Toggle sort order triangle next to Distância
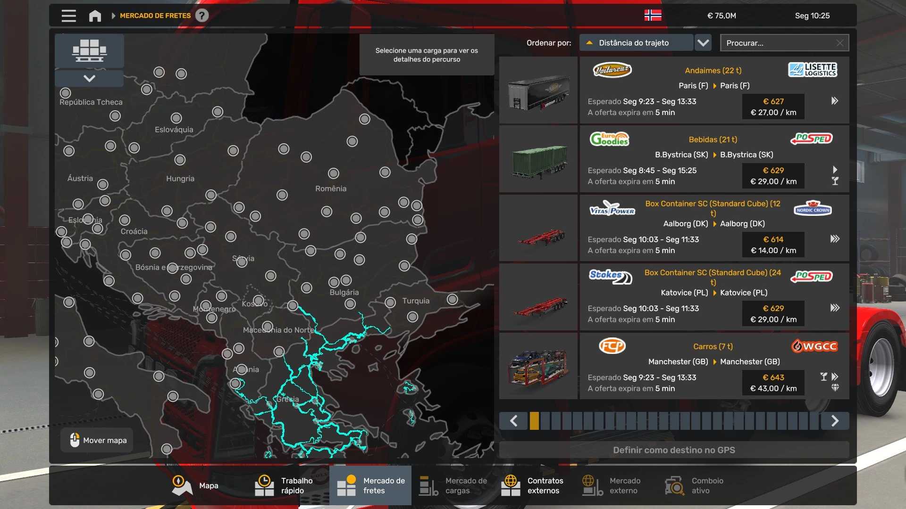This screenshot has width=906, height=509. (589, 43)
